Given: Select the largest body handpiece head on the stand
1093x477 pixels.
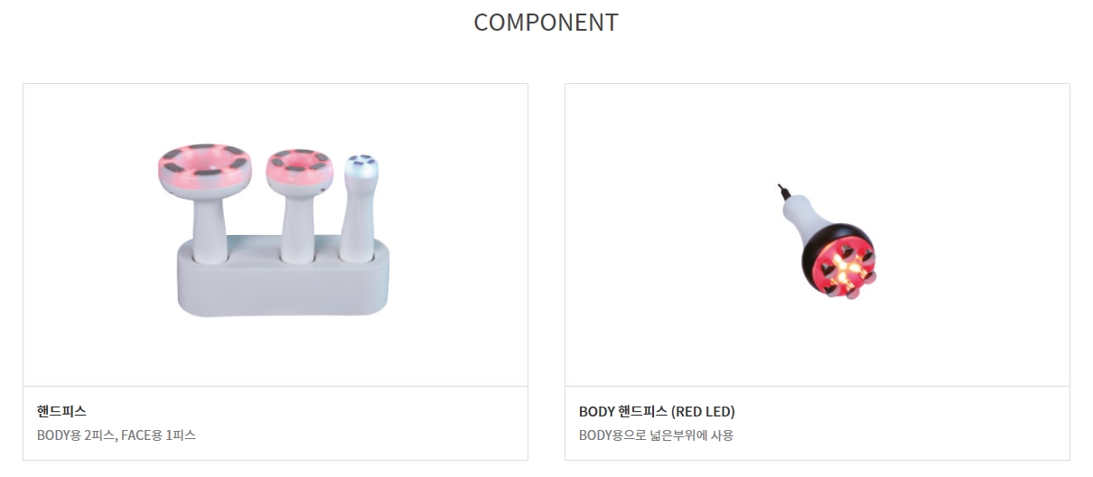Looking at the screenshot, I should pos(203,171).
